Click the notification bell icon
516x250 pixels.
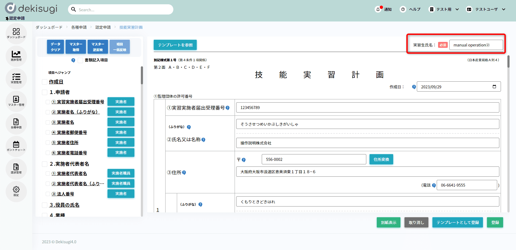378,9
